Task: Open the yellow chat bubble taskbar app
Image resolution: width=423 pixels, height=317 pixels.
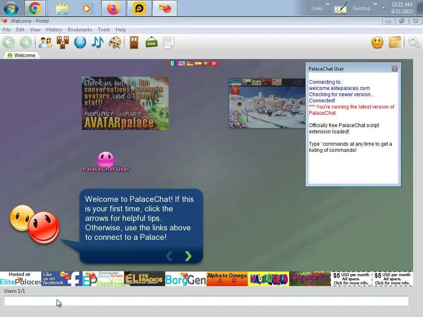Action: click(139, 8)
